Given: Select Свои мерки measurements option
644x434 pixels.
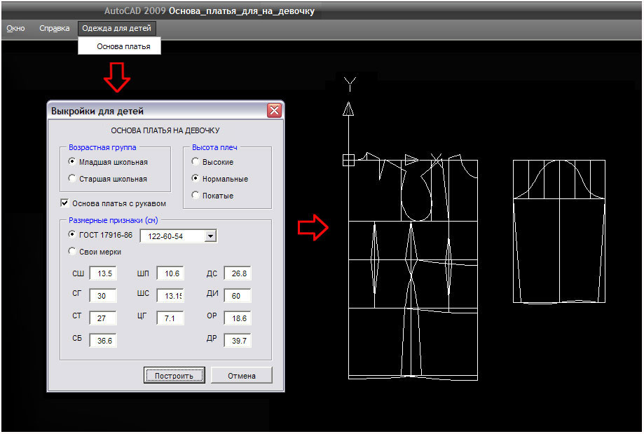Looking at the screenshot, I should 72,252.
